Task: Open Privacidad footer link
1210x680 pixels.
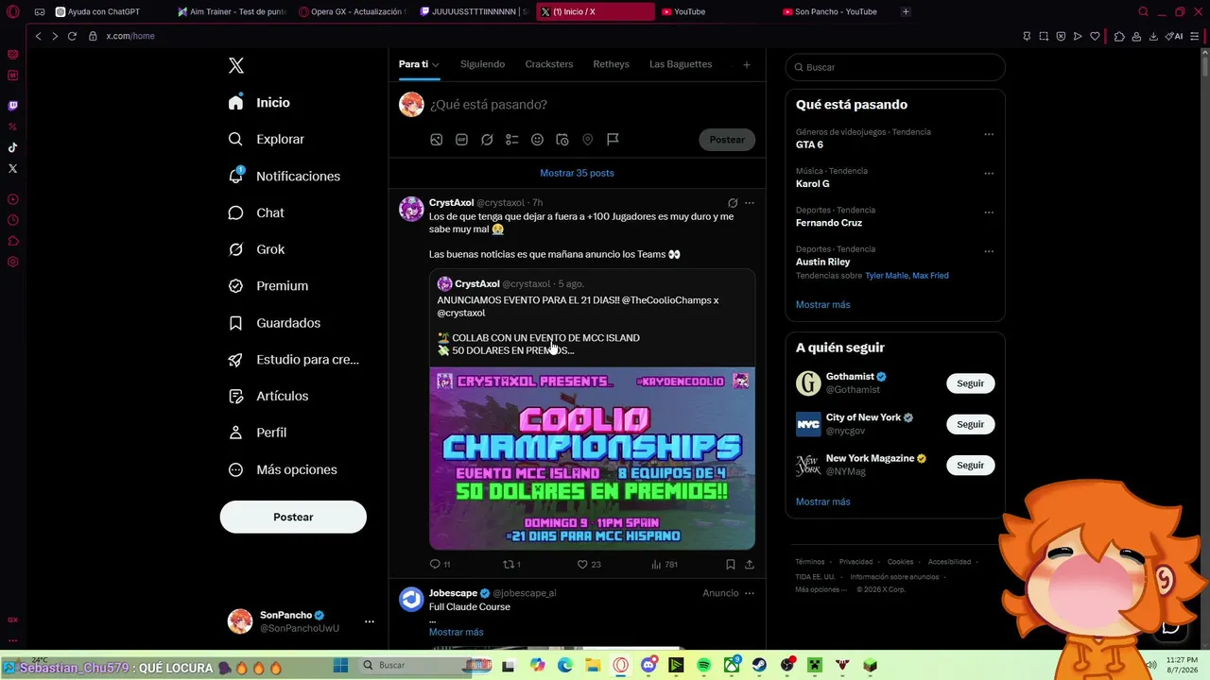Action: [856, 562]
